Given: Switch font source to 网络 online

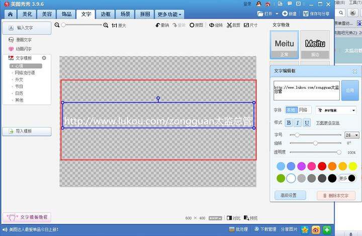Looking at the screenshot, I should pyautogui.click(x=303, y=110).
